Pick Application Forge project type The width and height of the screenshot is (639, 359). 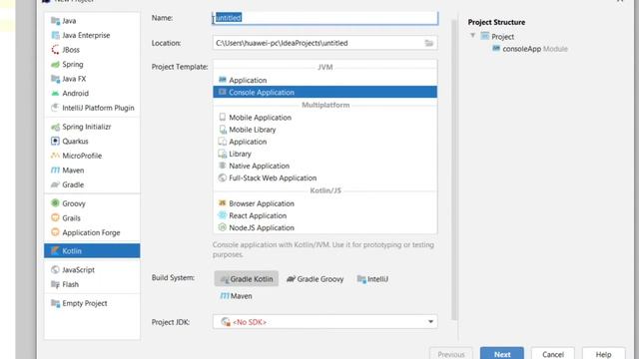[92, 232]
